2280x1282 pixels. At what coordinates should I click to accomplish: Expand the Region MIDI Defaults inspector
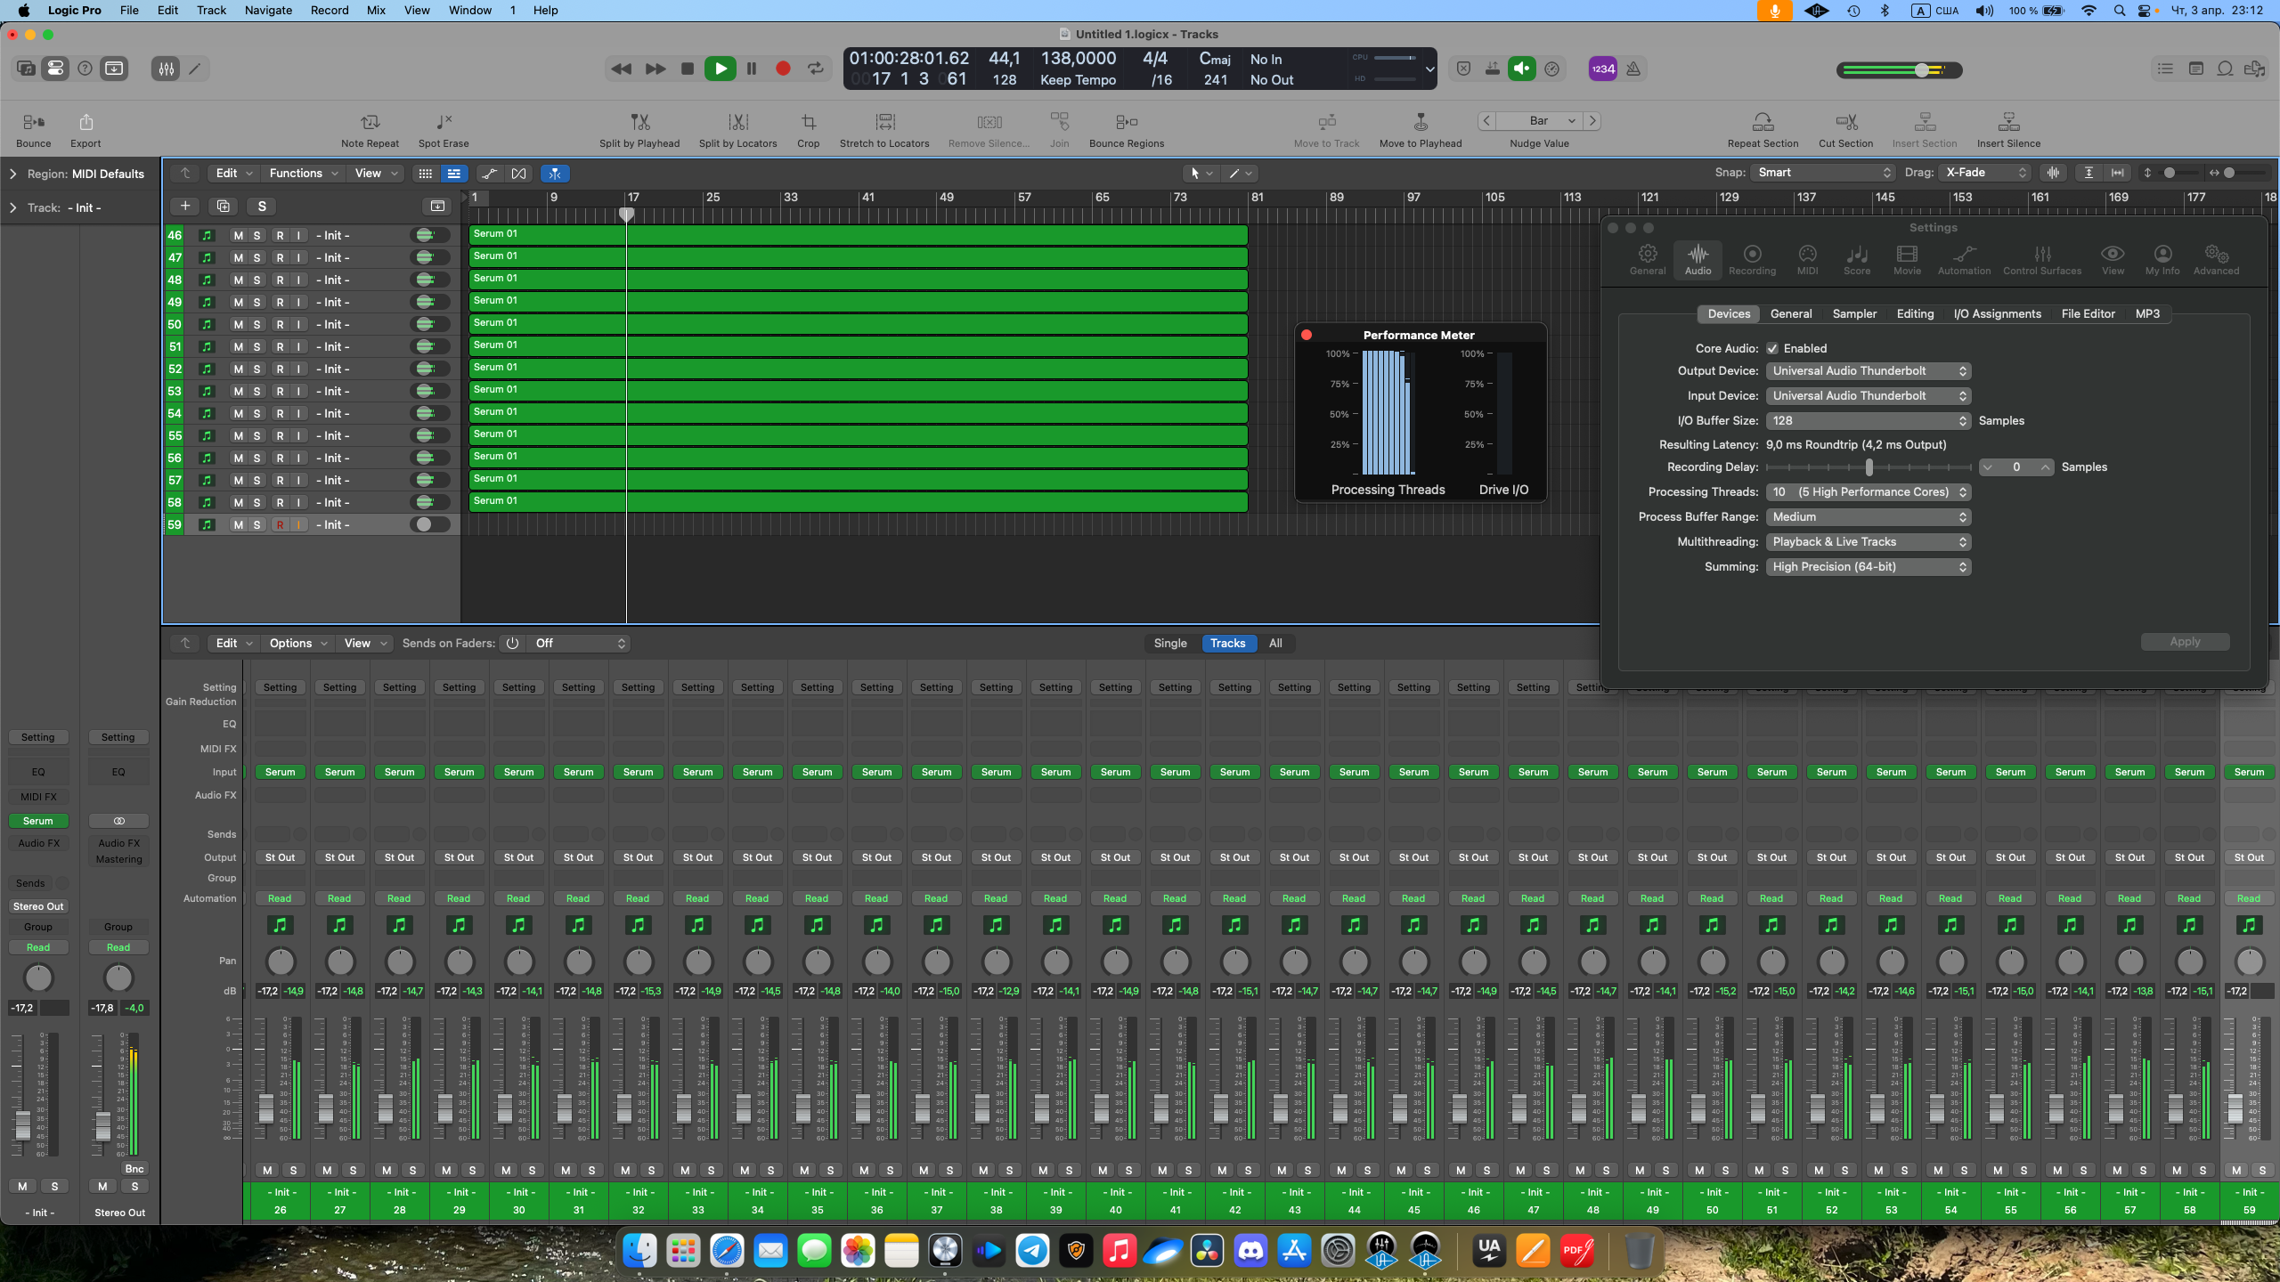point(12,174)
